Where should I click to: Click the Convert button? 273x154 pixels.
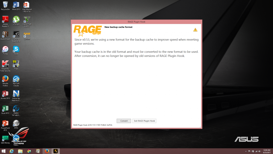tap(124, 121)
